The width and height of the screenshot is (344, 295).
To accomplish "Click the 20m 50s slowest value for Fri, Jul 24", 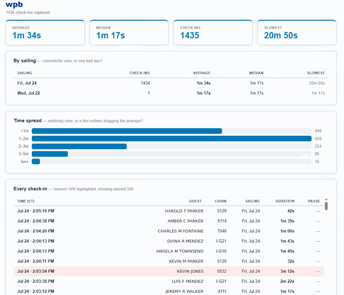I will [317, 83].
